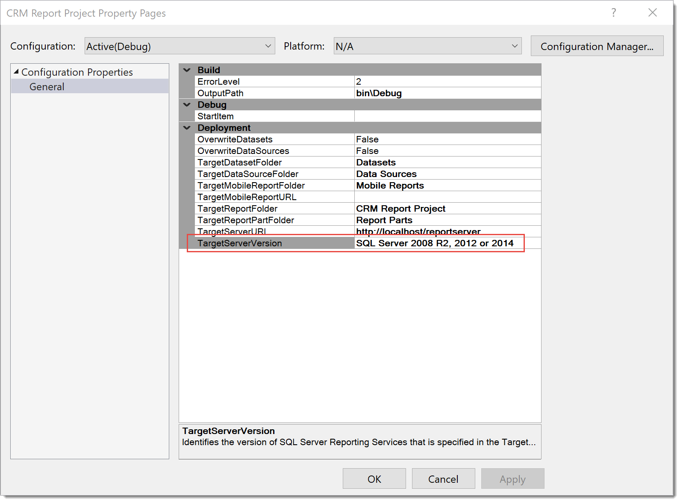Select the TargetServerVersion property name

point(275,243)
